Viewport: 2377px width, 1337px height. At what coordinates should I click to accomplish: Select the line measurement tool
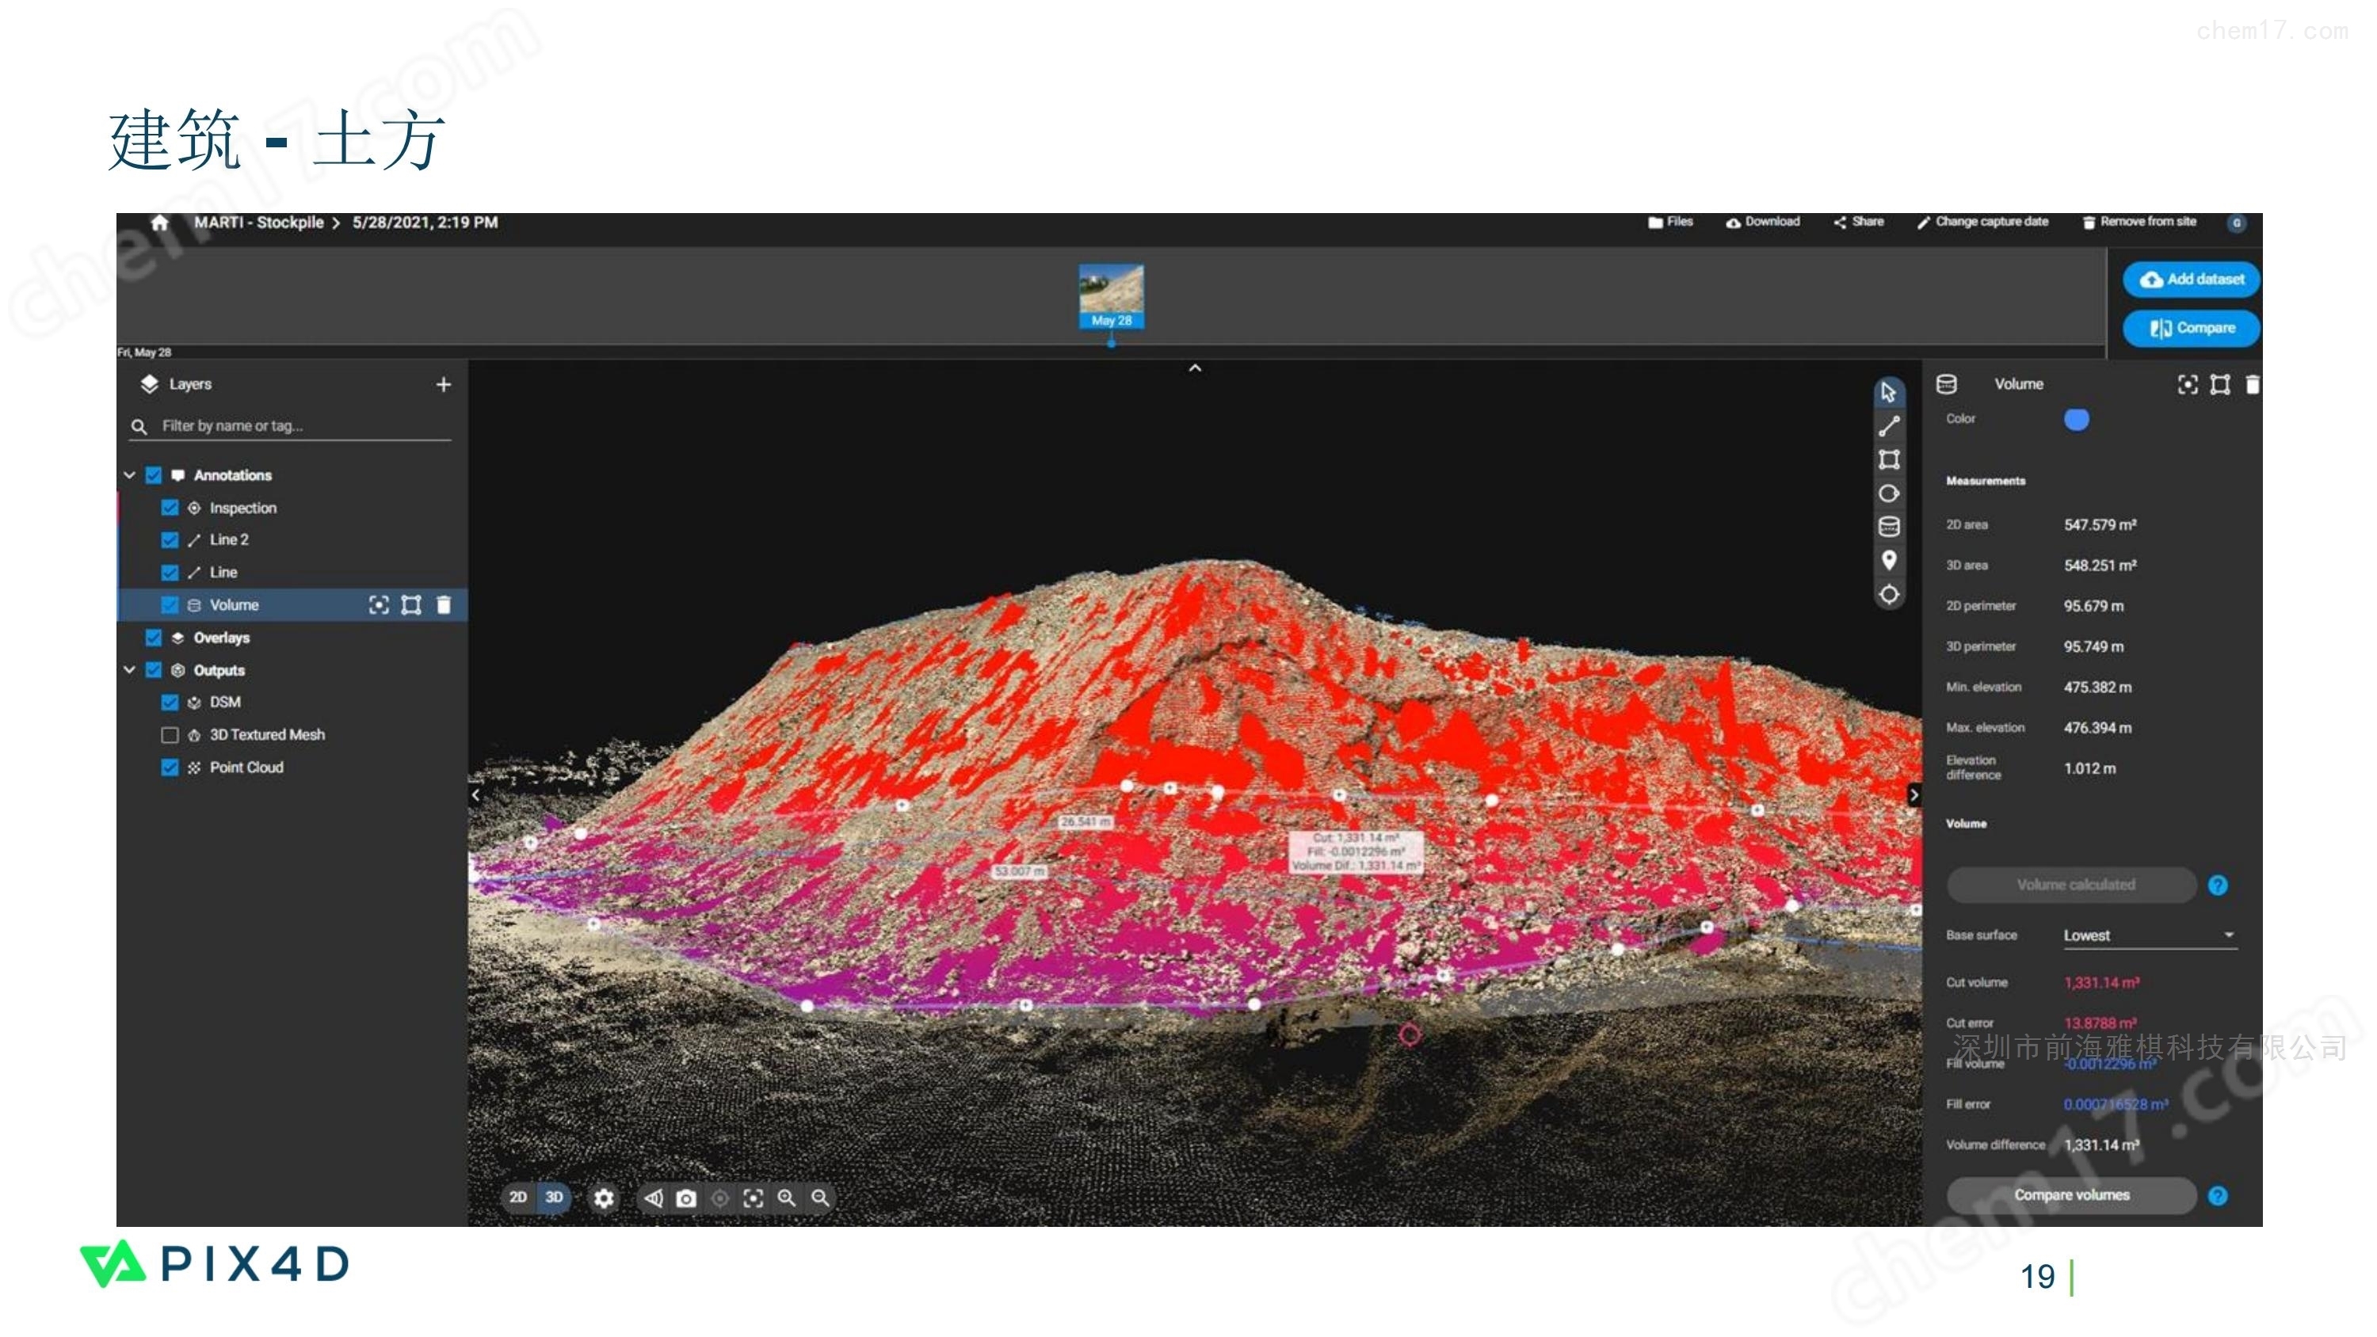1889,426
